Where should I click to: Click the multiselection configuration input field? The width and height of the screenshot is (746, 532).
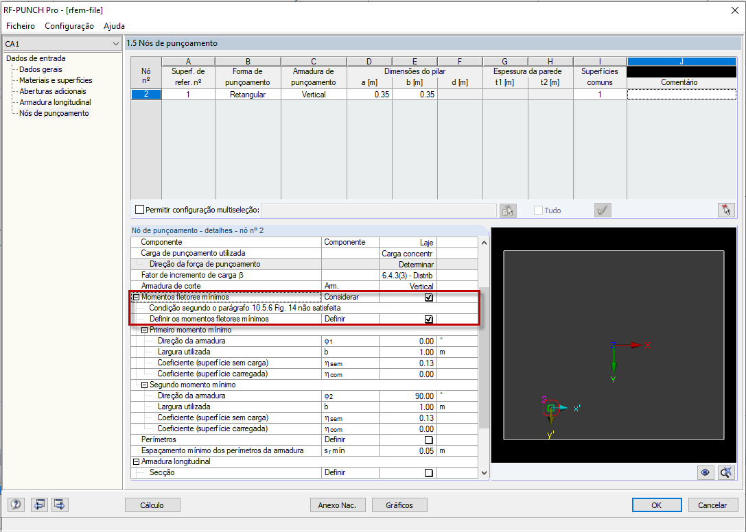point(379,210)
